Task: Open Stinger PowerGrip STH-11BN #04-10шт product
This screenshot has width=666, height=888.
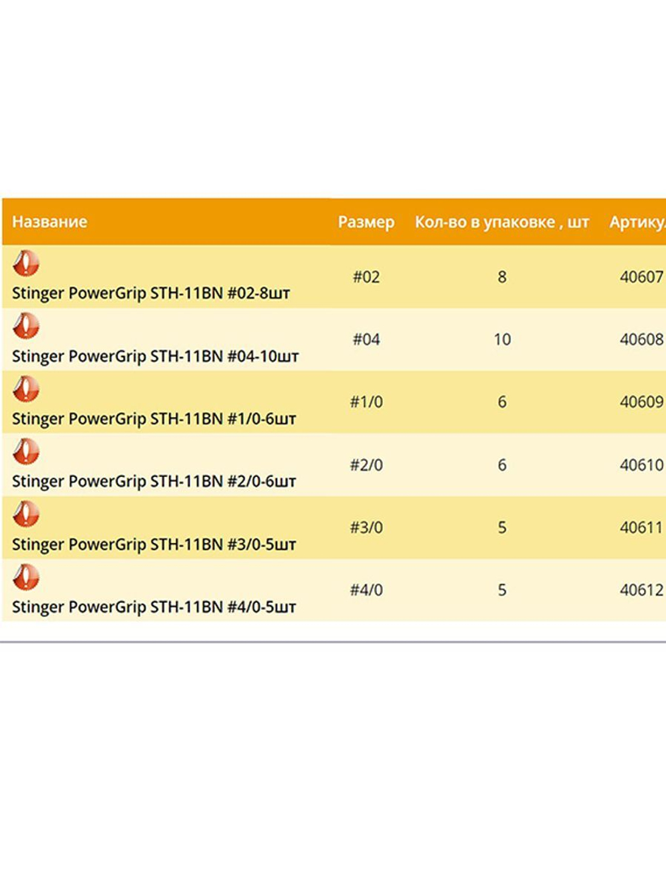Action: click(155, 356)
